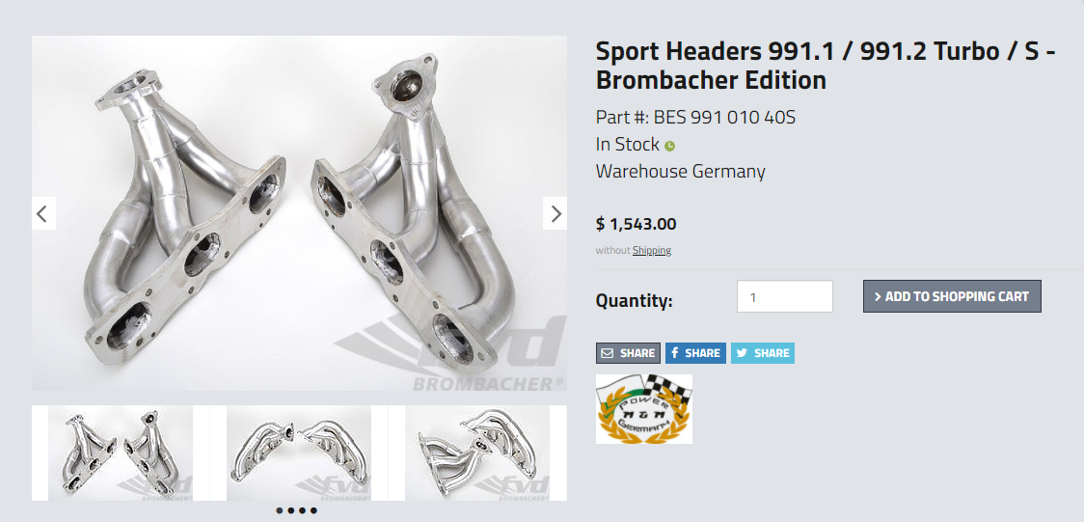Screen dimensions: 1084x522
Task: Focus the Quantity input field
Action: (785, 296)
